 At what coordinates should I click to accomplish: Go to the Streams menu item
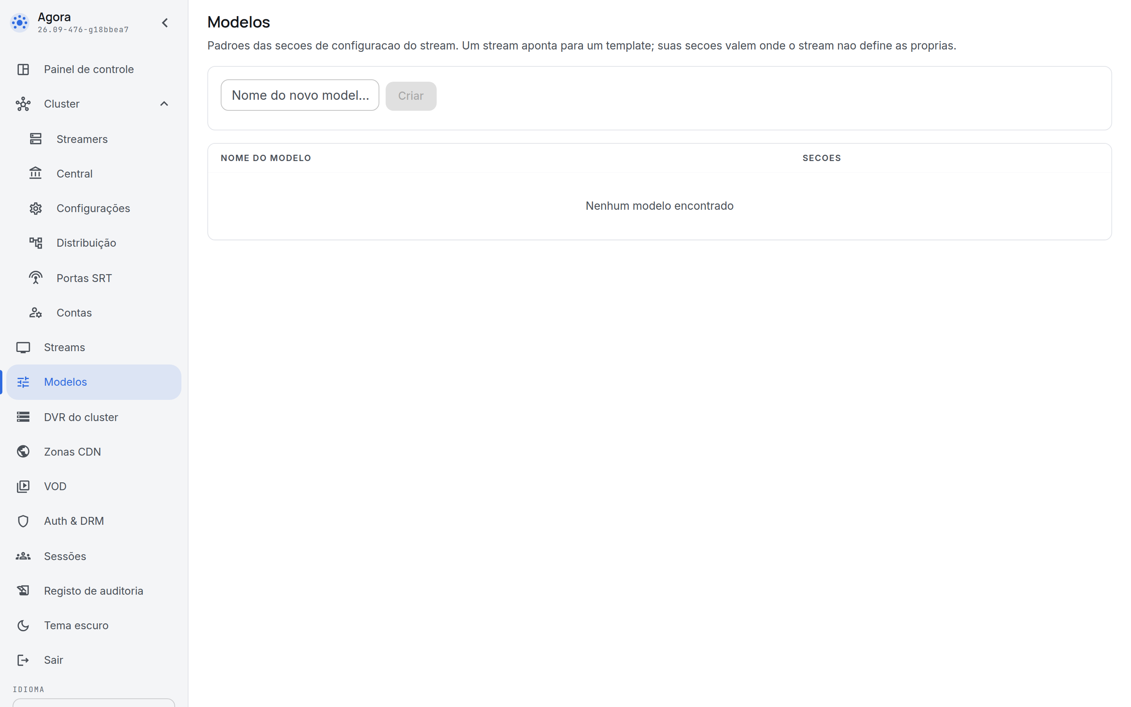click(x=93, y=348)
